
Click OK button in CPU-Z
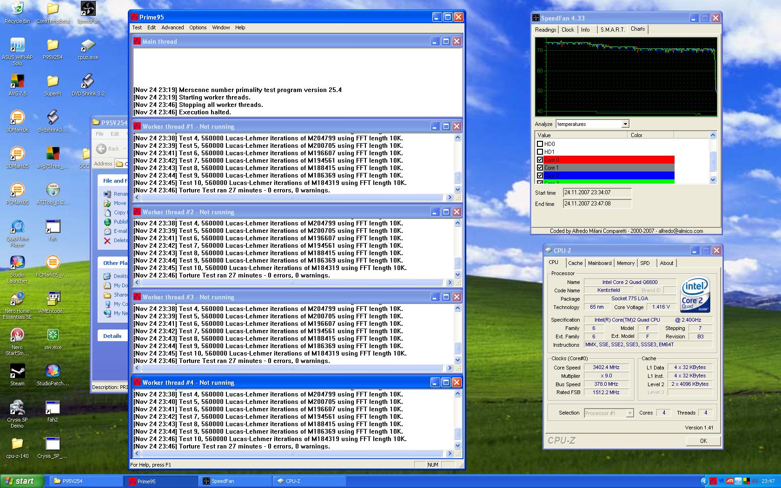point(703,441)
